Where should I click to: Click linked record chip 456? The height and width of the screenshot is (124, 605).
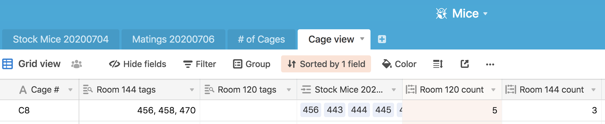[x=311, y=110]
